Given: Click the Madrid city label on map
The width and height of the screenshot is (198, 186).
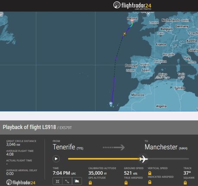Looking at the screenshot, I should click(145, 64).
